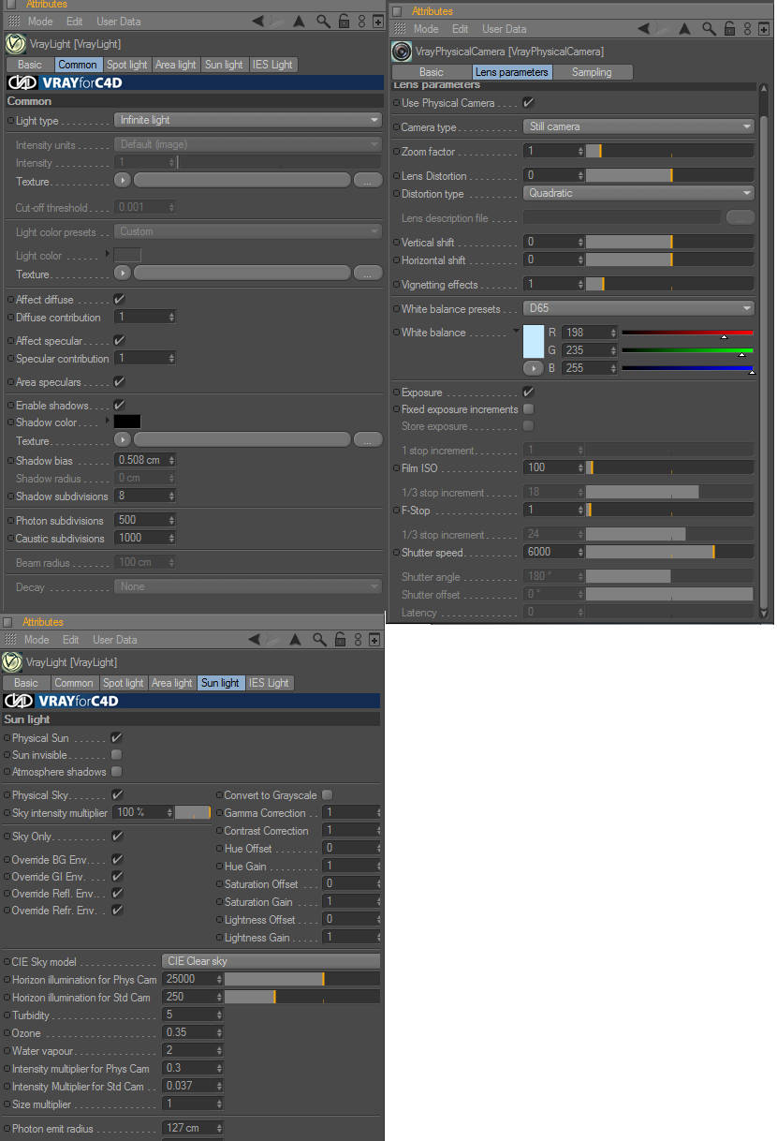Viewport: 777px width, 1141px height.
Task: Open Distortion type dropdown (Quadratic)
Action: coord(638,193)
